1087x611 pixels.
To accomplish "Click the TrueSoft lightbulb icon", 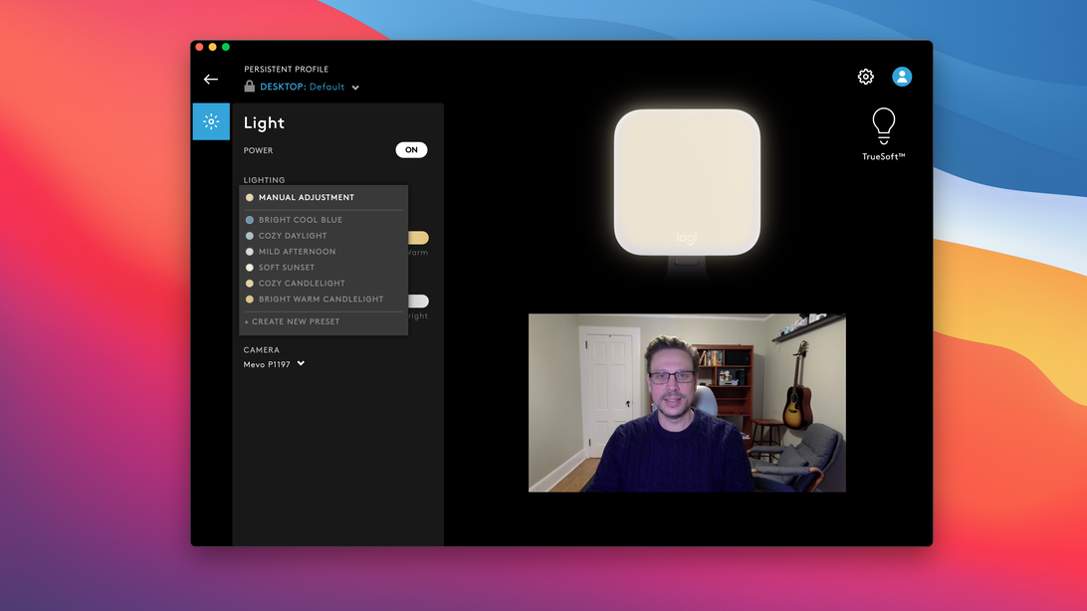I will coord(883,126).
